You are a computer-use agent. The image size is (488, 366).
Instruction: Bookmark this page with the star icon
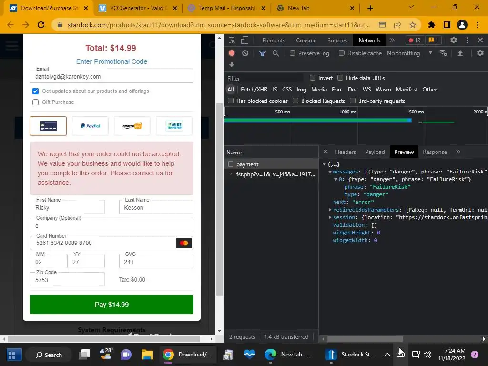[x=413, y=25]
